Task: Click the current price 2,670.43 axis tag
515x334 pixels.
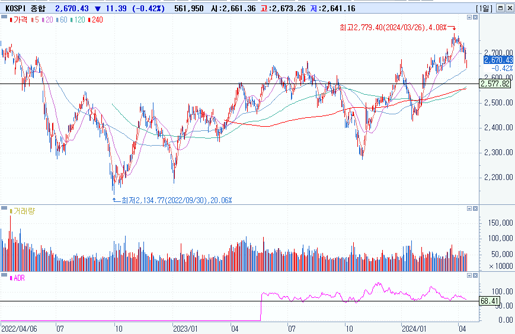Action: [498, 60]
